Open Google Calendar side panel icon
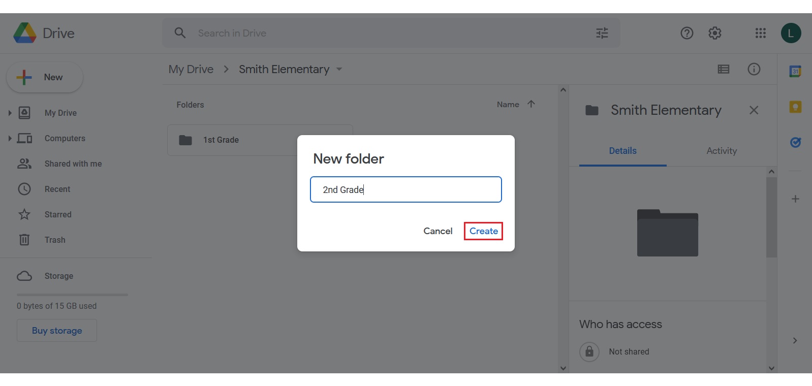Image resolution: width=812 pixels, height=386 pixels. 795,72
